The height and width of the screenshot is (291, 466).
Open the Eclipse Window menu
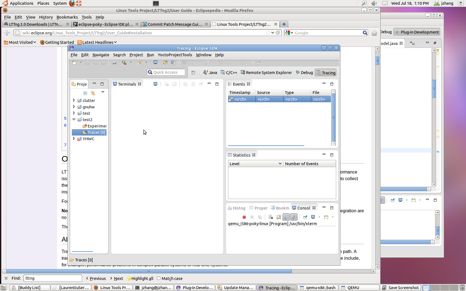click(x=204, y=55)
